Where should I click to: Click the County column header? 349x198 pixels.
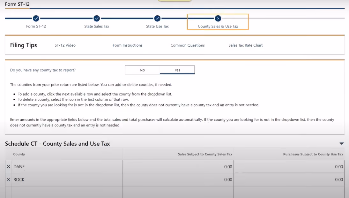tap(19, 154)
